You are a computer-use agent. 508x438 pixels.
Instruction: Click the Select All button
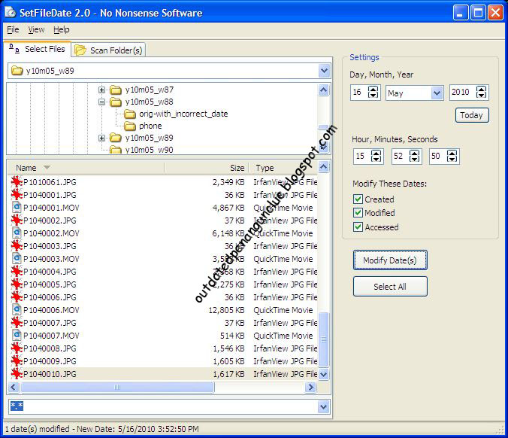click(x=390, y=287)
